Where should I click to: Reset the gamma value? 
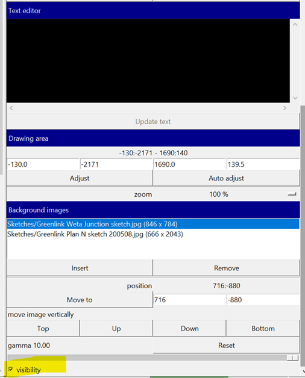tap(226, 345)
